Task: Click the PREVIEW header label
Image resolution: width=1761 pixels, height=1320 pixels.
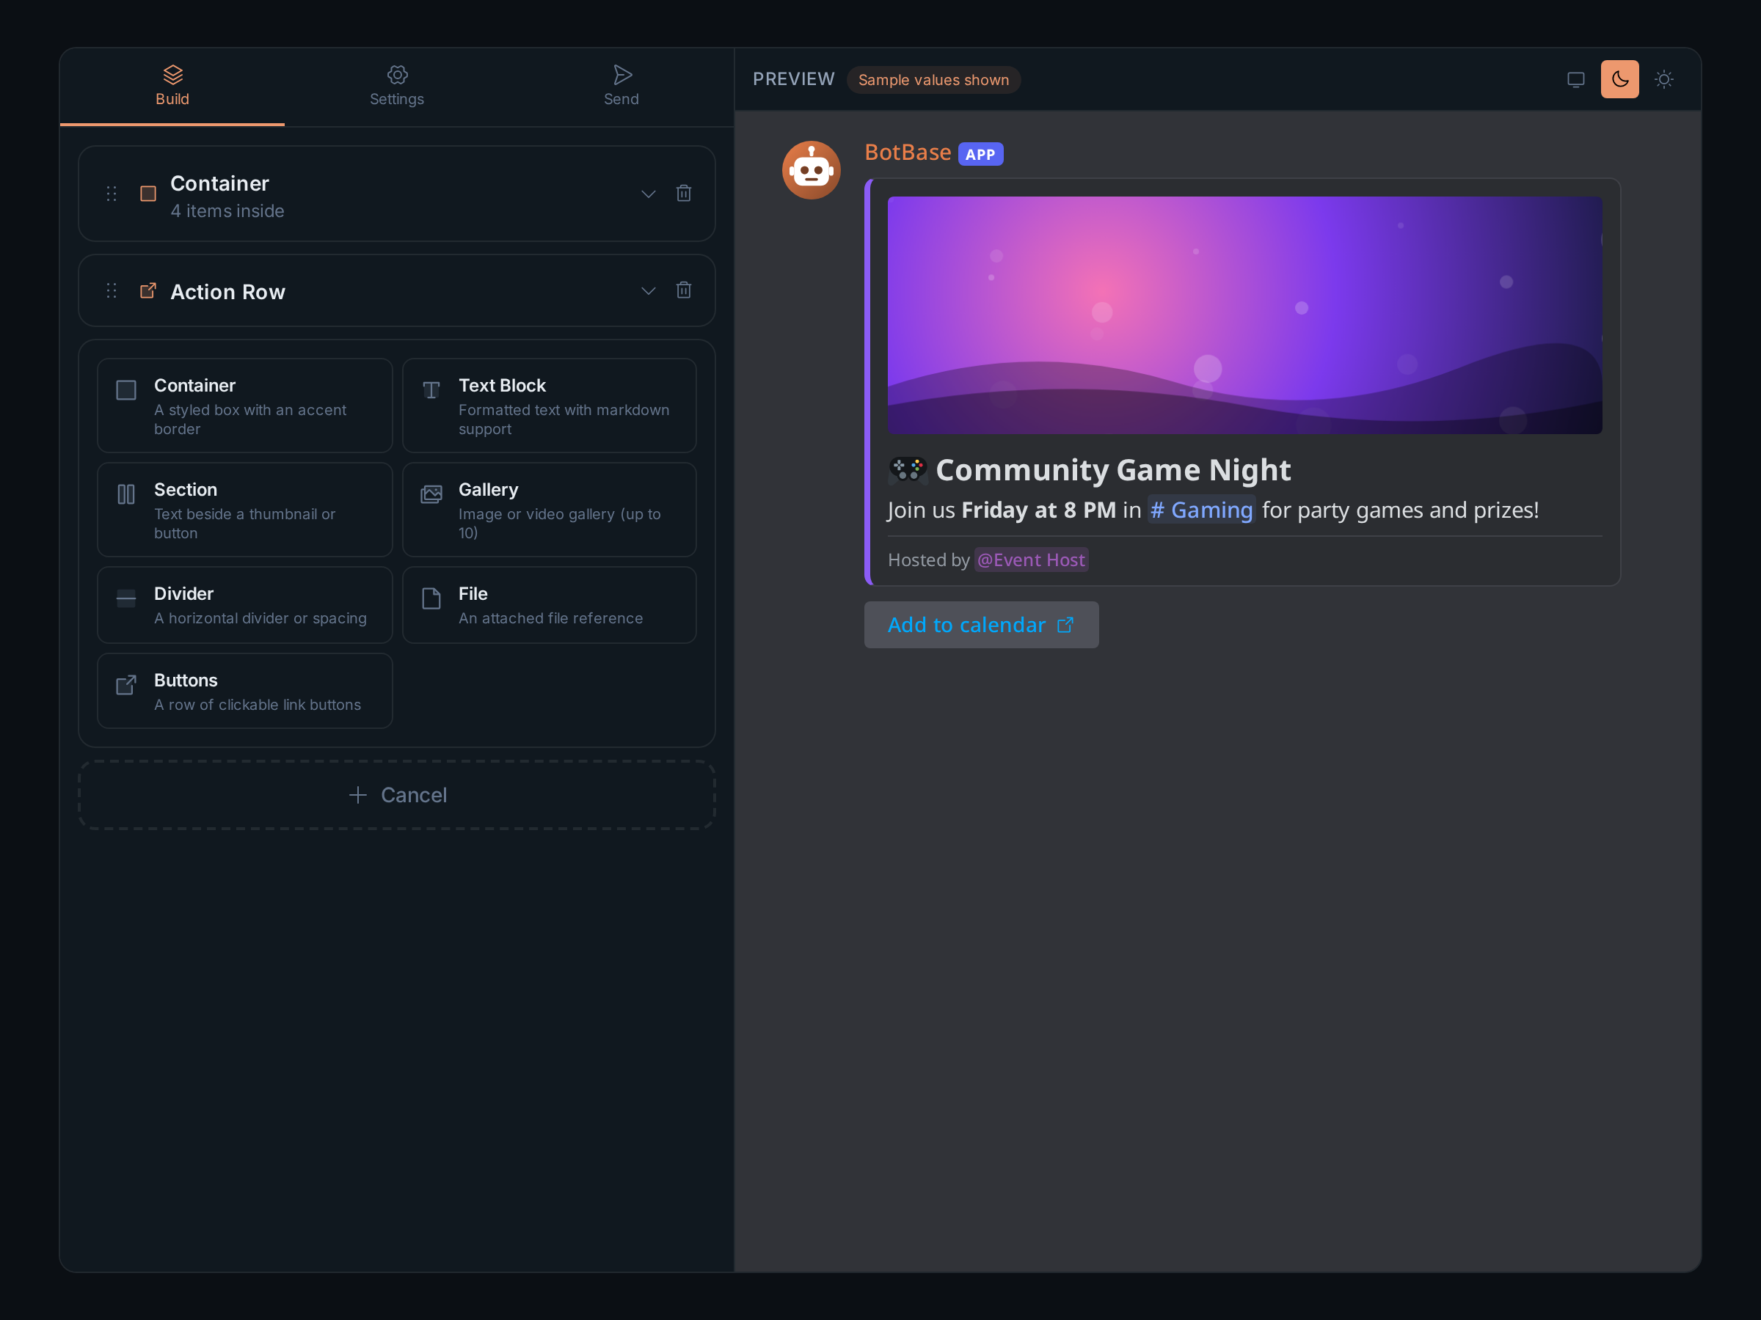Action: (794, 78)
